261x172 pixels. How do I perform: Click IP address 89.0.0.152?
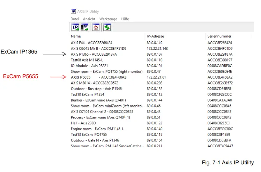pyautogui.click(x=155, y=89)
